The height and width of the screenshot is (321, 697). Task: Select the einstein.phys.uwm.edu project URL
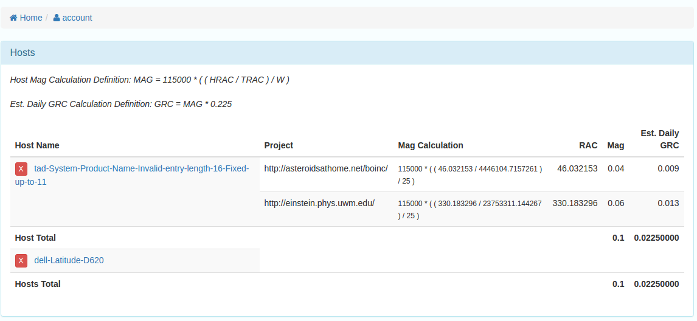pyautogui.click(x=319, y=203)
